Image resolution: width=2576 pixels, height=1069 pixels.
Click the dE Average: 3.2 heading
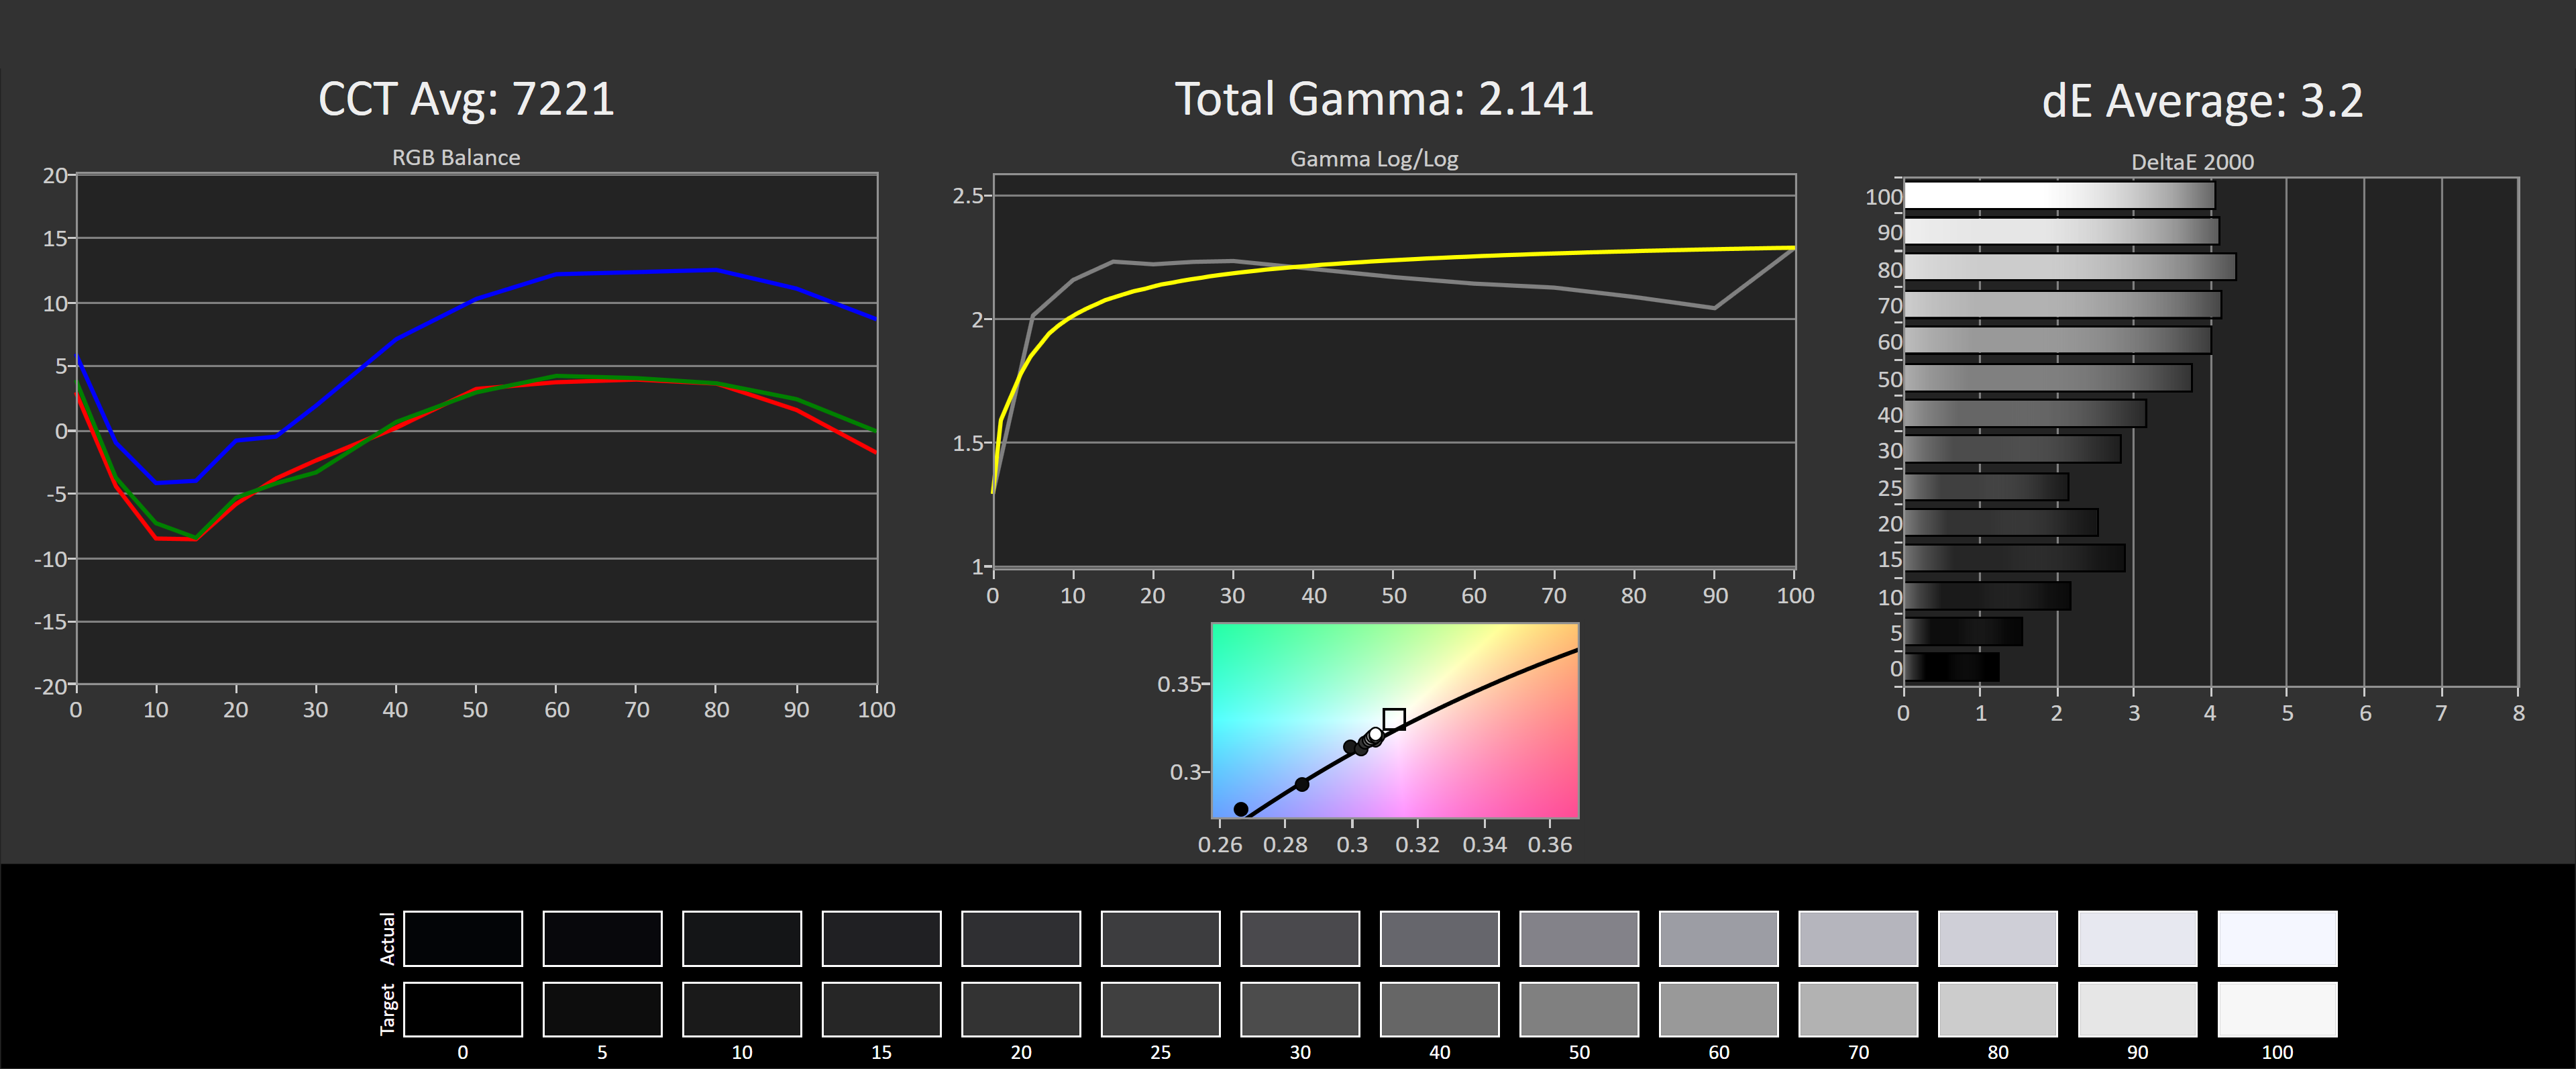(2202, 101)
